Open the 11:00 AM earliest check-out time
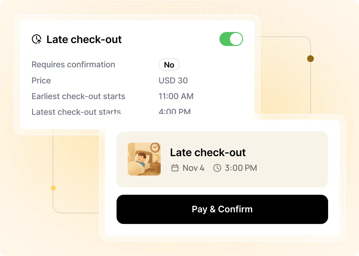This screenshot has width=359, height=256. 176,96
